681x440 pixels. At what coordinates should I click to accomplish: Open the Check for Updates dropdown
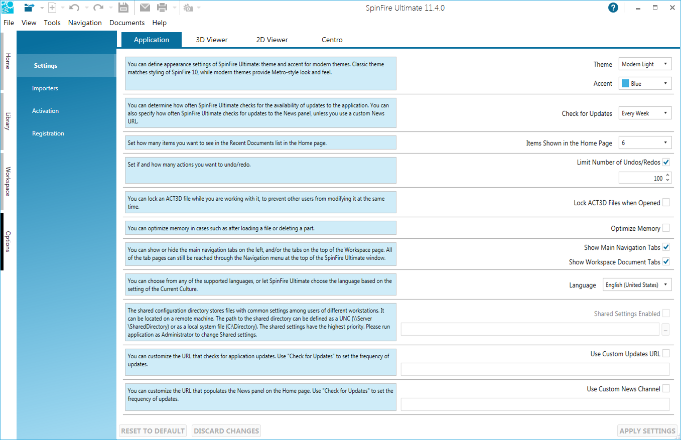click(645, 113)
